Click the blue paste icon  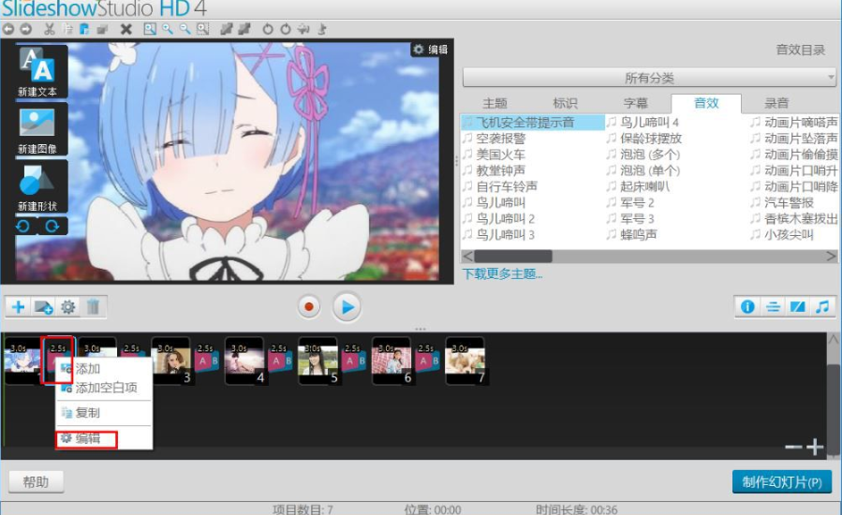84,29
